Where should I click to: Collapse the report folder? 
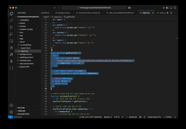coord(22,42)
